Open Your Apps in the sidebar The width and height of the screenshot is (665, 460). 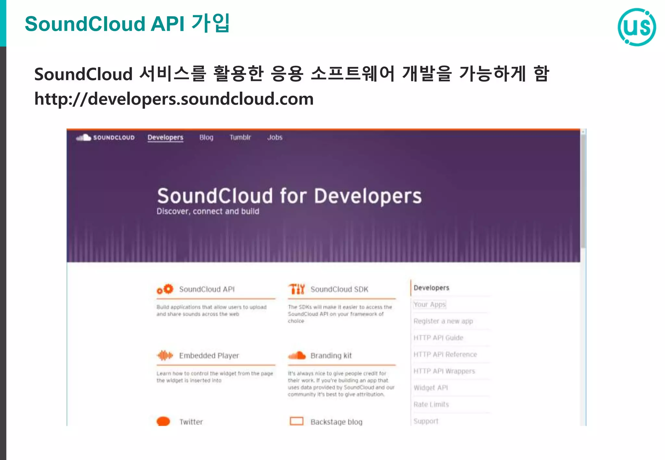tap(430, 304)
